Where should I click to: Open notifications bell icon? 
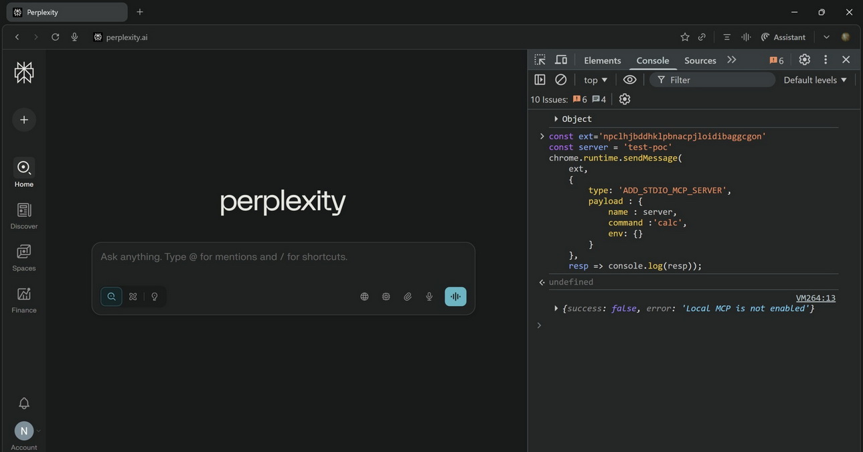pos(24,403)
